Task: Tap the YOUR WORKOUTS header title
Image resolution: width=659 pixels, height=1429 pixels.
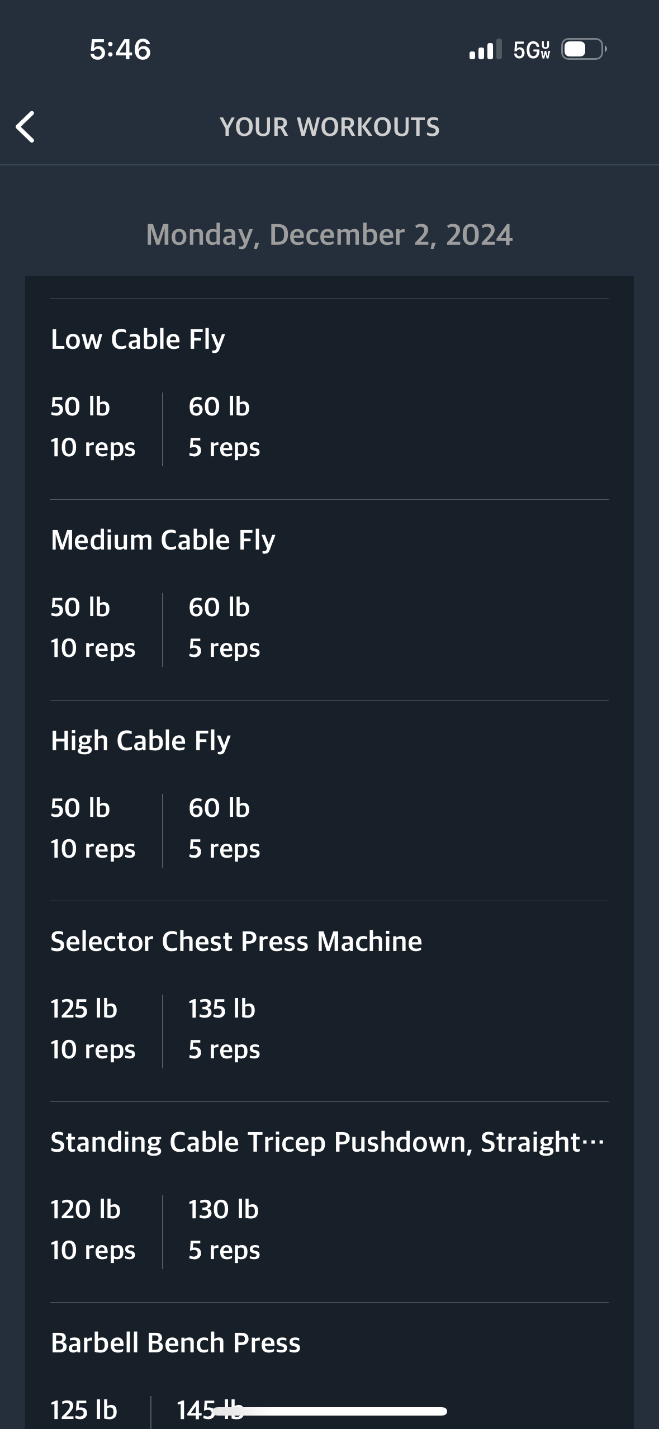Action: (330, 127)
